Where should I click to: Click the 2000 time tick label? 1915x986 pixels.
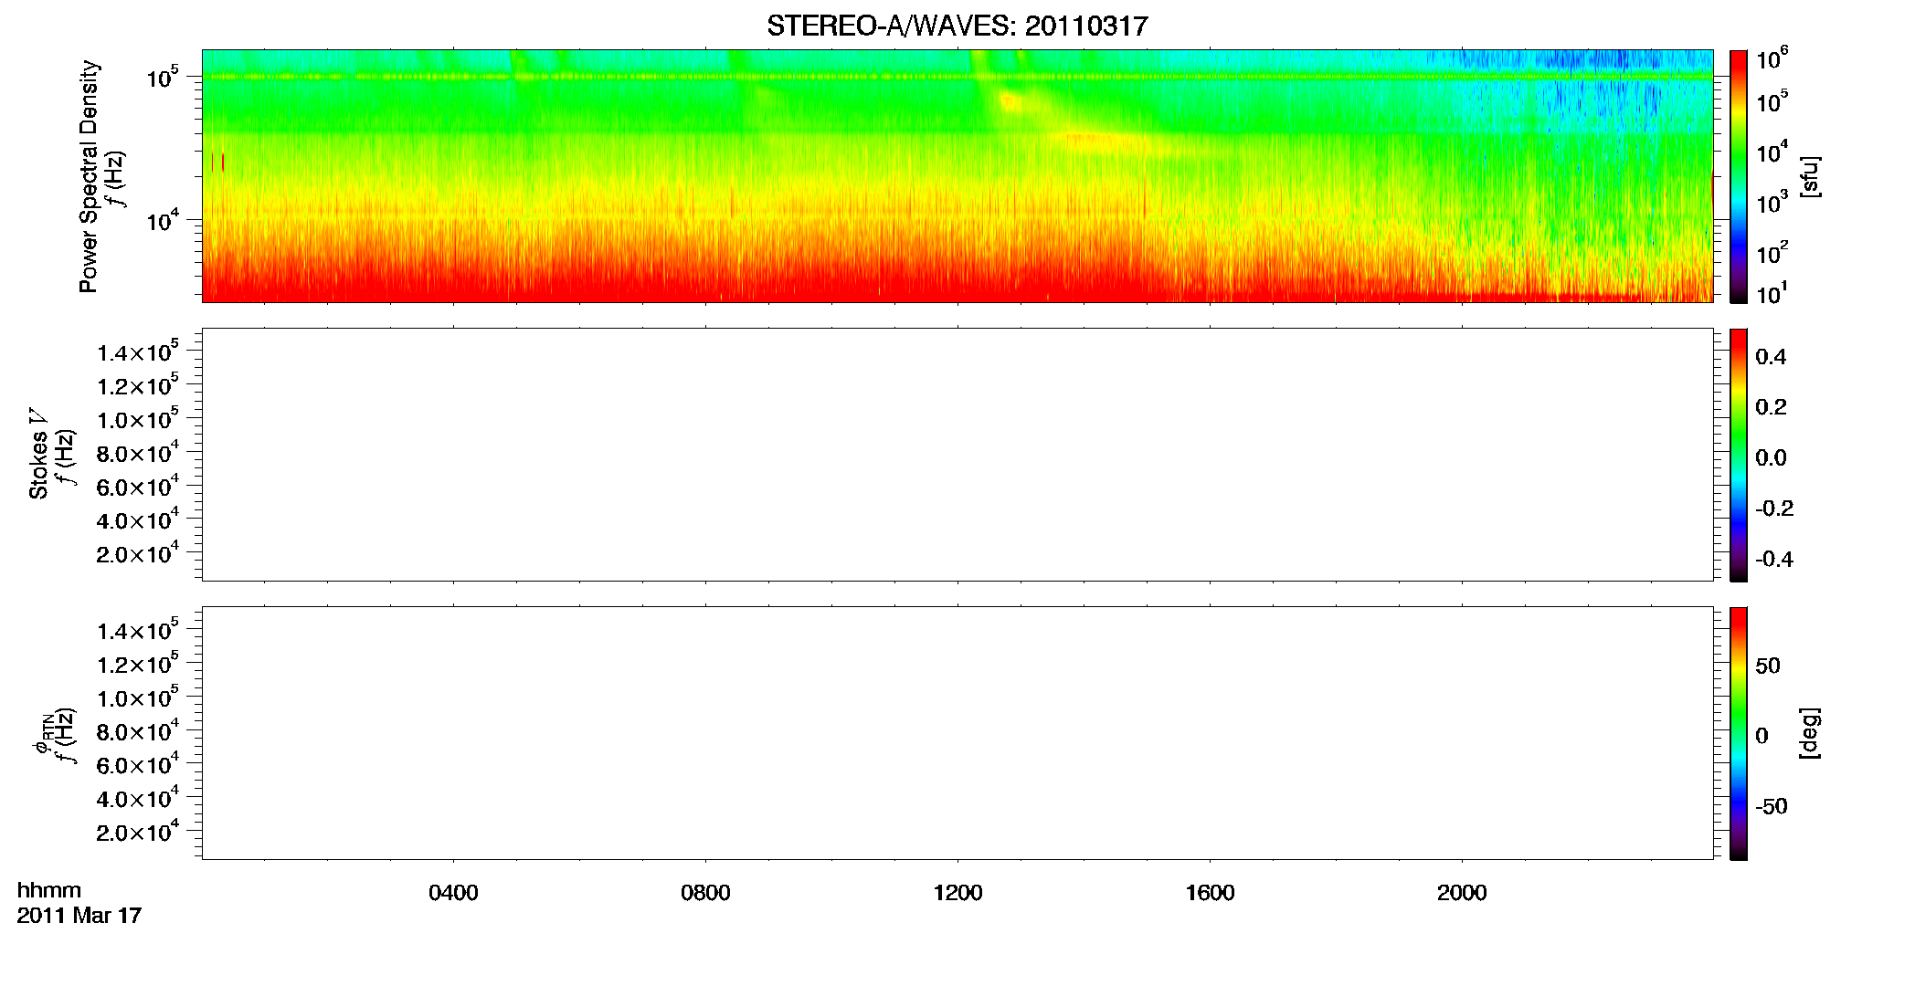pos(1462,893)
